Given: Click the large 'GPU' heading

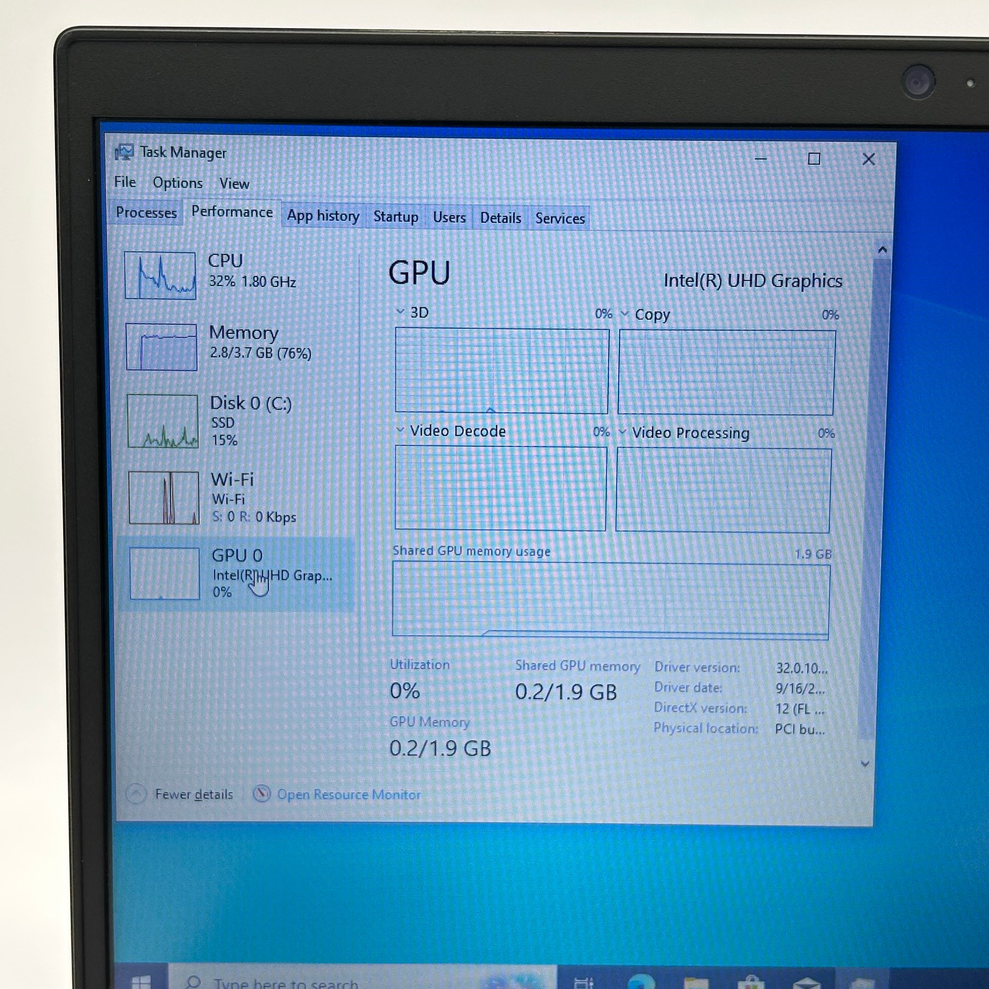Looking at the screenshot, I should [419, 272].
